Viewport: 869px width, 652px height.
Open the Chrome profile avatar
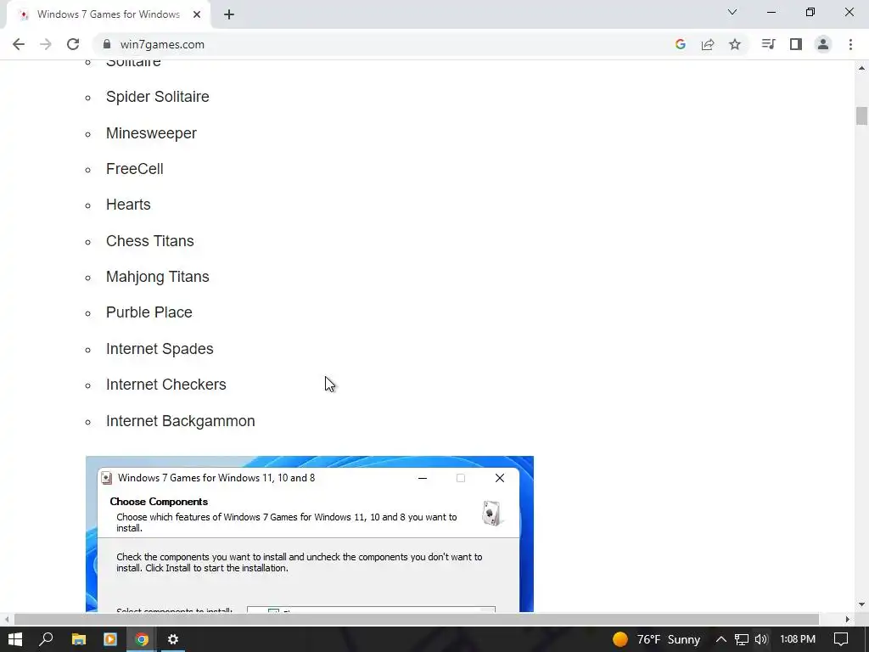[823, 44]
